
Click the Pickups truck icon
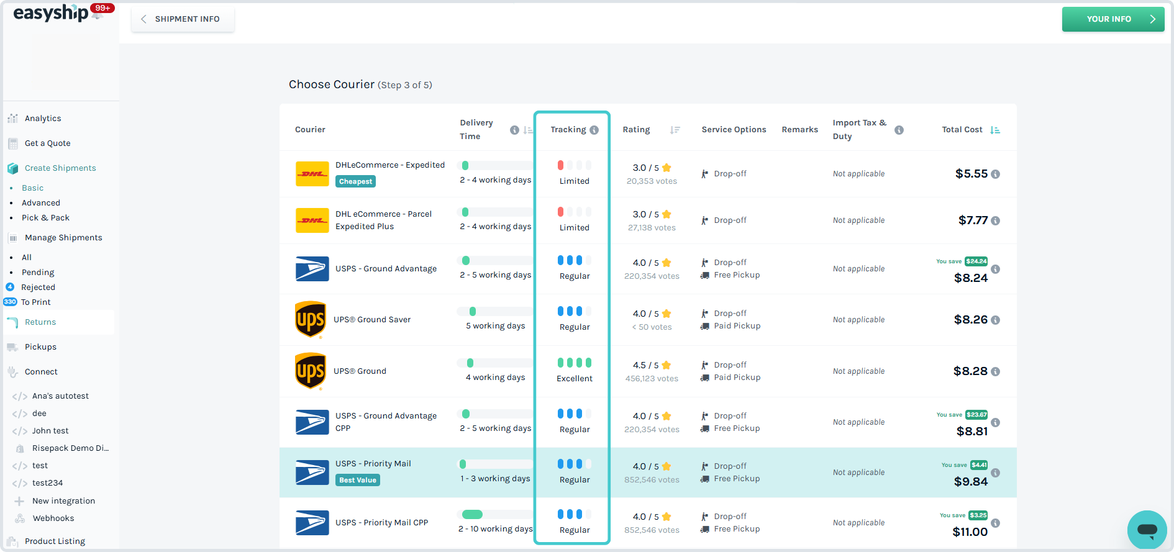click(12, 347)
